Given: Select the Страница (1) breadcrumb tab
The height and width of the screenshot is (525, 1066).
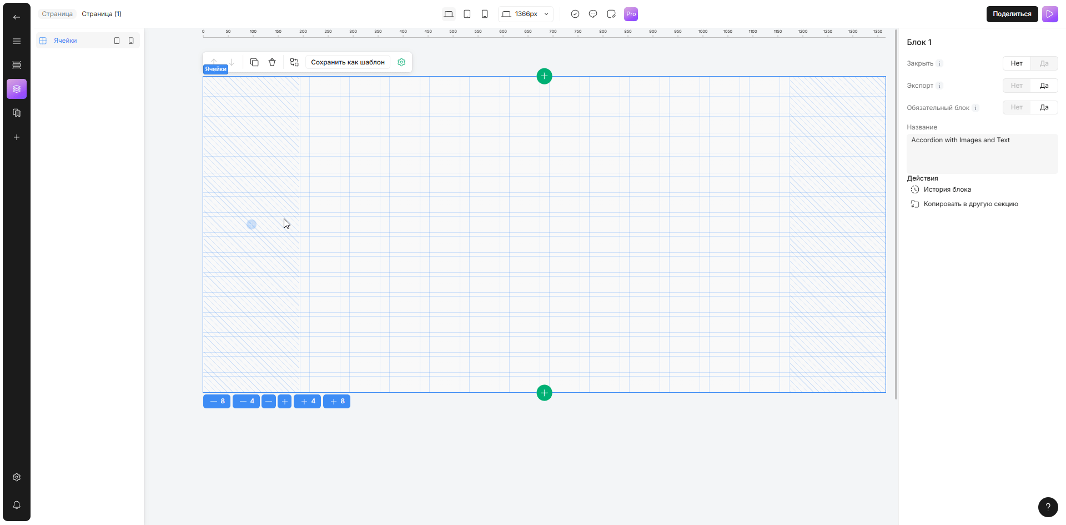Looking at the screenshot, I should (x=102, y=14).
